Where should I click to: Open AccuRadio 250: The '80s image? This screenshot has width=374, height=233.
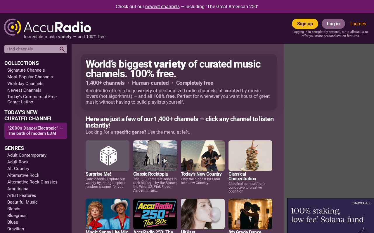click(155, 214)
